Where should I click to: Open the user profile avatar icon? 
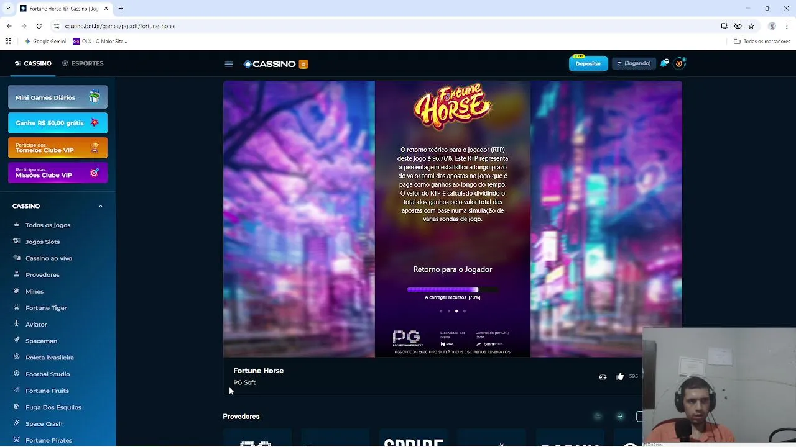679,63
